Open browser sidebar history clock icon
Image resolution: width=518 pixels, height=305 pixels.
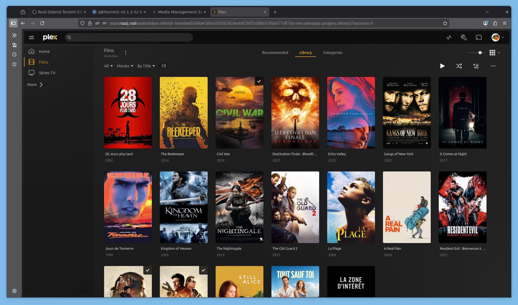(14, 55)
